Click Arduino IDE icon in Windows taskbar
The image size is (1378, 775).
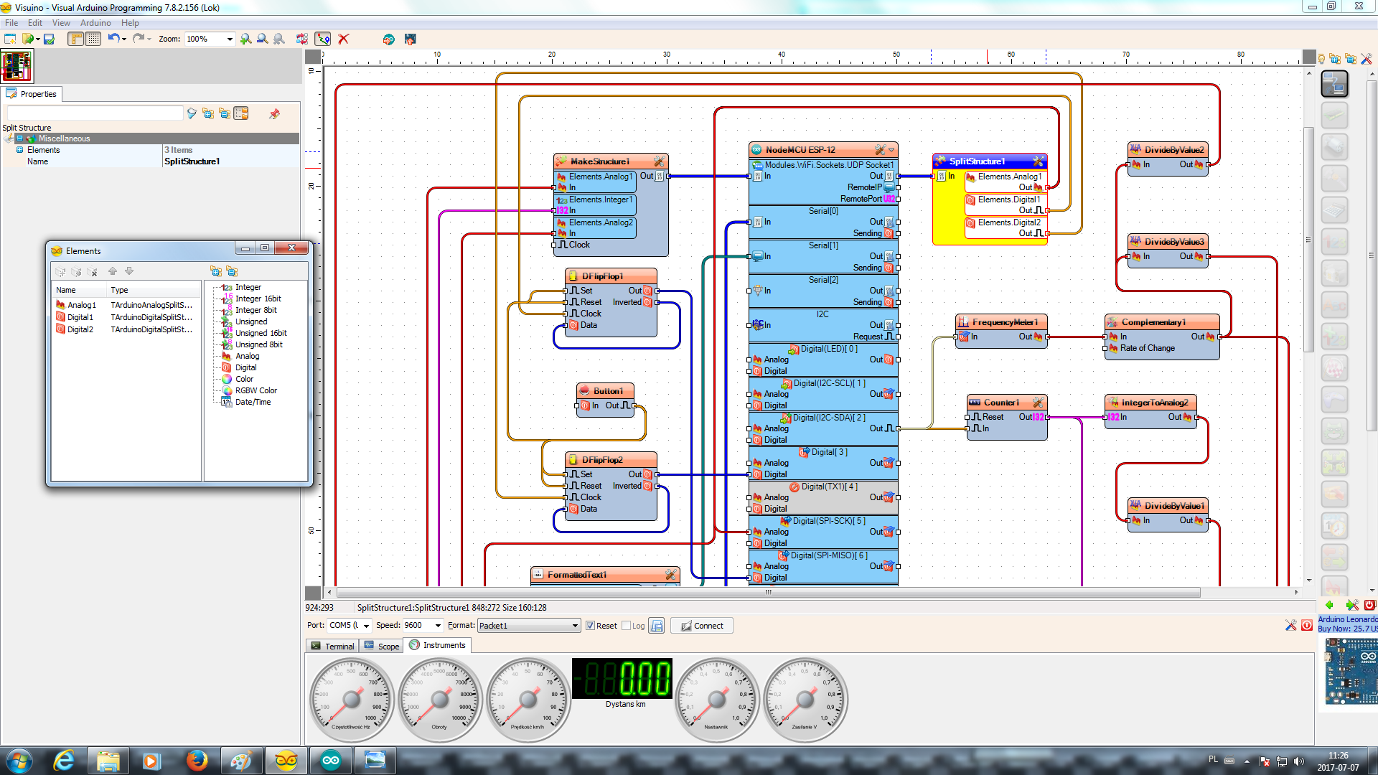click(x=330, y=761)
